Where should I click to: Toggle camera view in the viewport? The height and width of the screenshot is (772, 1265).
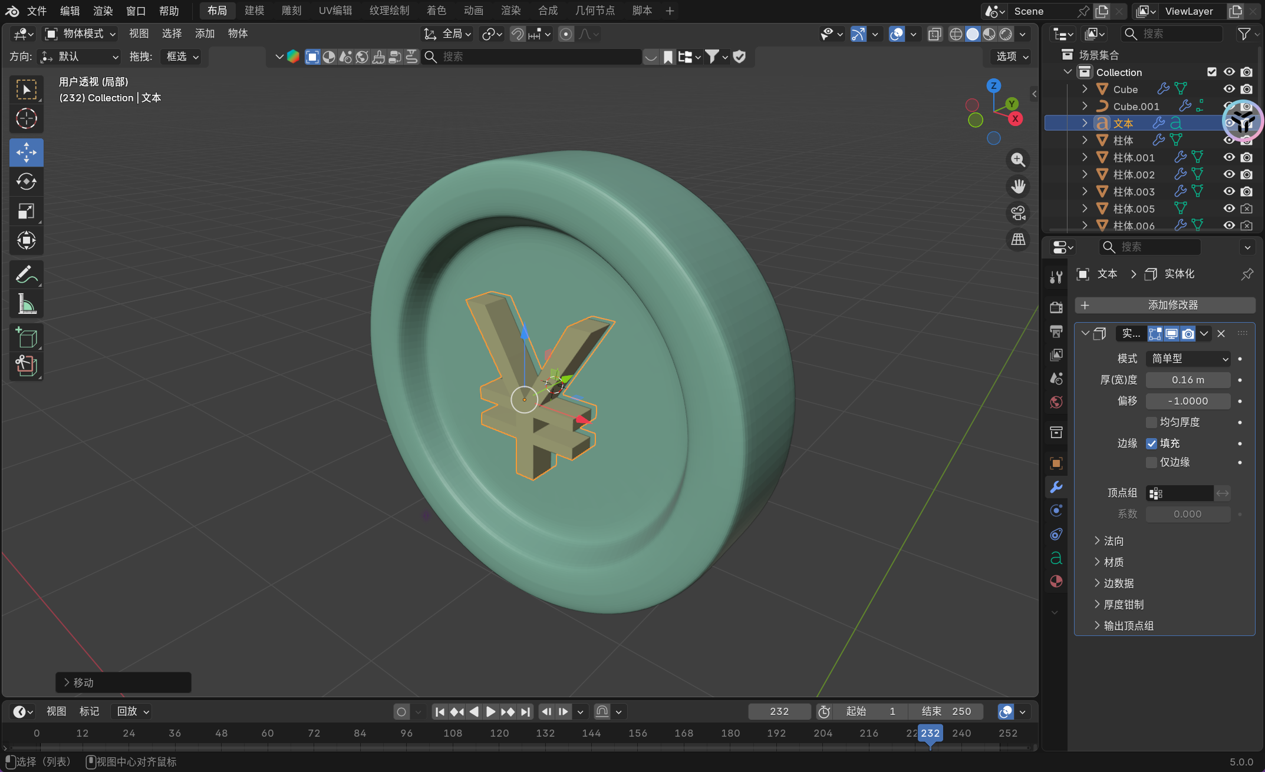coord(1018,213)
